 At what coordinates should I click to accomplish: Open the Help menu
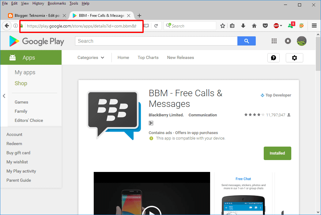tap(85, 3)
